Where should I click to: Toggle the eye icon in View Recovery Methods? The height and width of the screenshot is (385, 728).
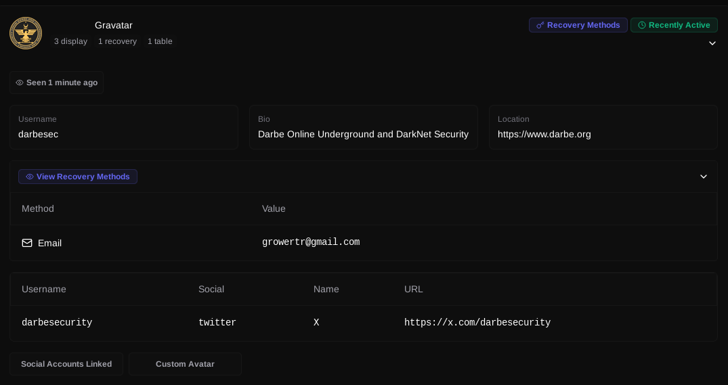(29, 177)
